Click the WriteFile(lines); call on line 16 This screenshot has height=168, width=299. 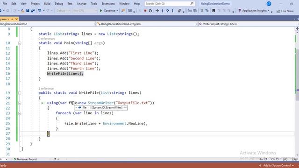[65, 74]
